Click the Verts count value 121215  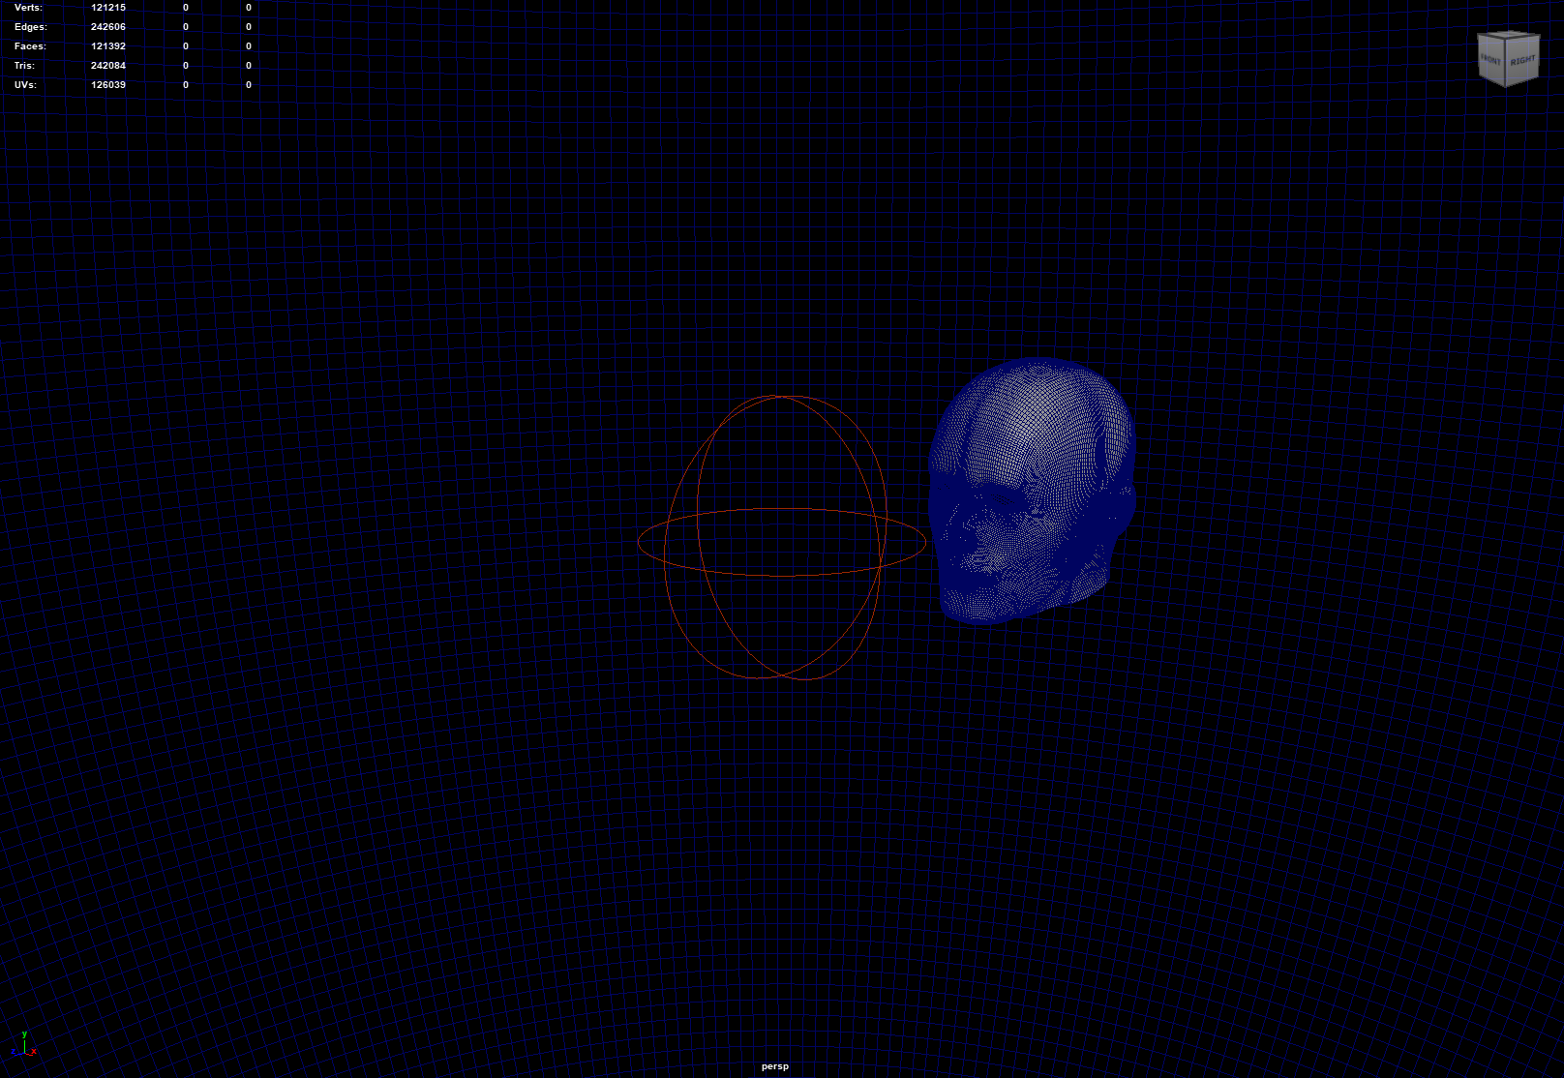[108, 8]
